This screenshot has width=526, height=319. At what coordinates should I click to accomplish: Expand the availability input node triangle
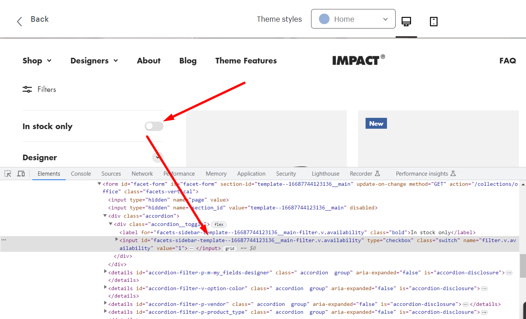pyautogui.click(x=116, y=239)
